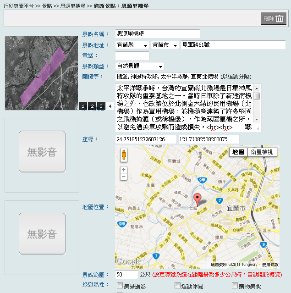This screenshot has height=293, width=291.
Task: Check the 運動休閒 checkbox
Action: coord(177,285)
